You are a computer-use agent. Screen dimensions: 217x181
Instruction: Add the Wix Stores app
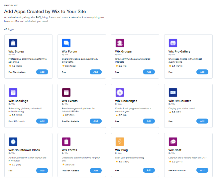tap(42, 72)
